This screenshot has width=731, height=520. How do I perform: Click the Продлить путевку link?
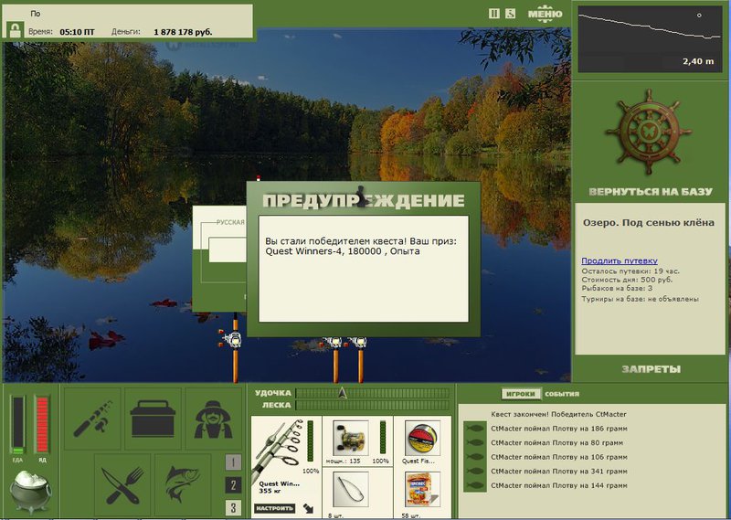pos(620,260)
